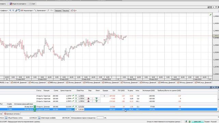Switch to the BBD:xnys chart tab
The height and width of the screenshot is (123, 219).
[x=56, y=83]
